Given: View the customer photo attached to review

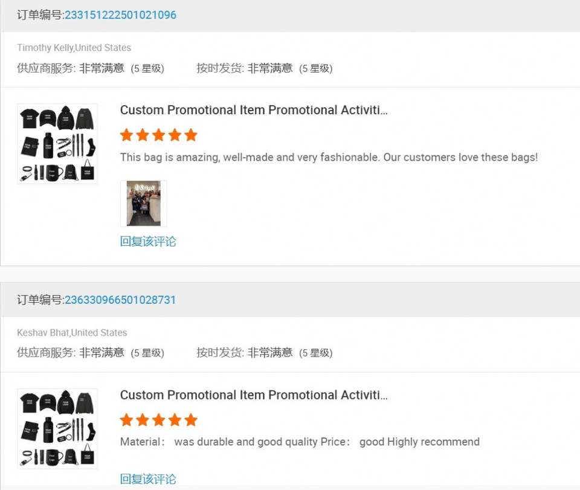Looking at the screenshot, I should click(x=144, y=204).
